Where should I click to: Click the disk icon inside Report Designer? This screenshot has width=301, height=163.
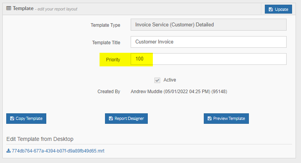(x=111, y=118)
